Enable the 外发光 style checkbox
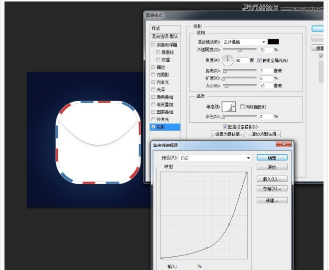Viewport: 329px width, 270px height. pyautogui.click(x=154, y=119)
